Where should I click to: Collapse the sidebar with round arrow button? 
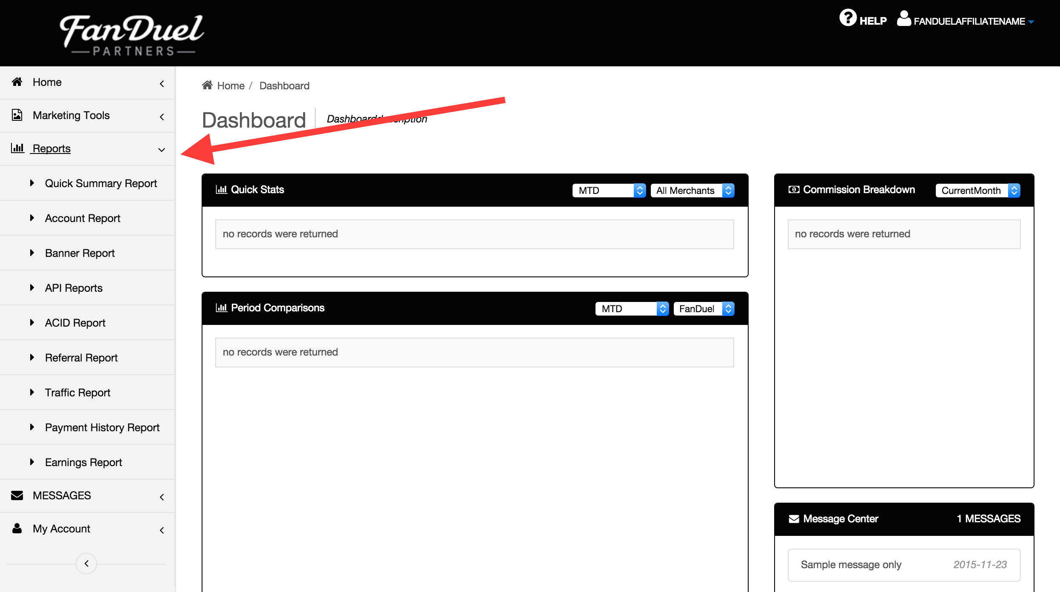[x=86, y=564]
